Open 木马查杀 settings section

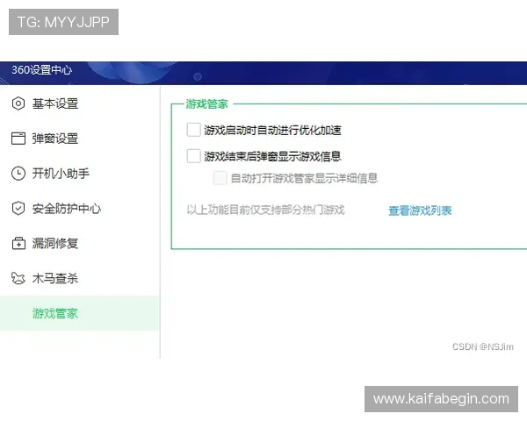(x=80, y=278)
